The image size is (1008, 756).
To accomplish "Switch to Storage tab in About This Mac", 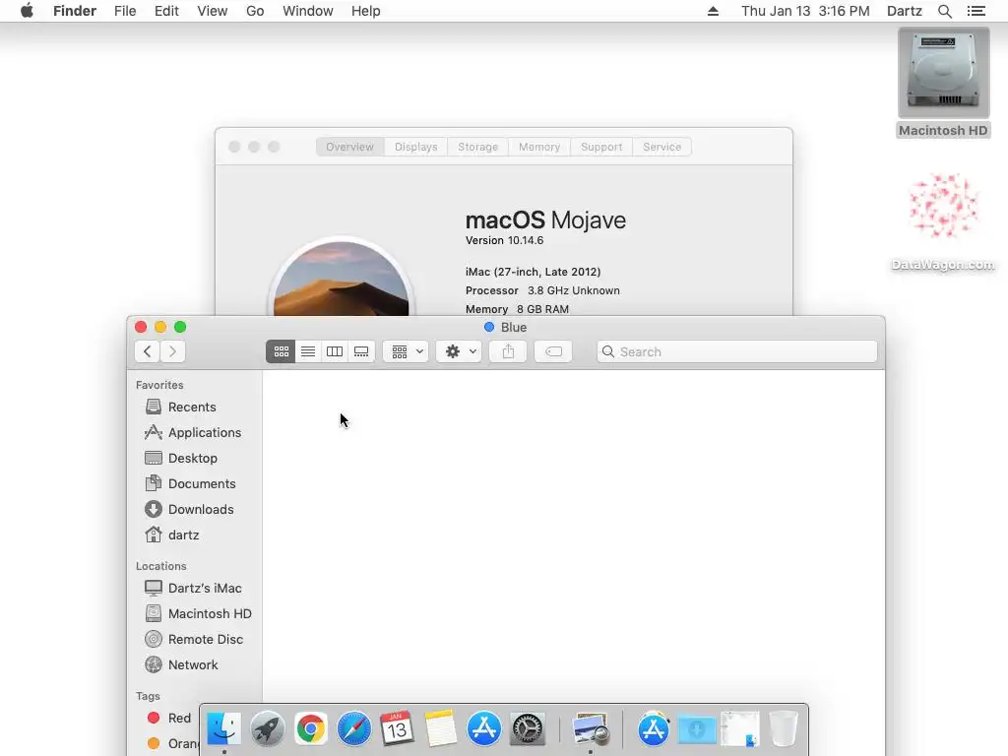I will click(x=477, y=147).
